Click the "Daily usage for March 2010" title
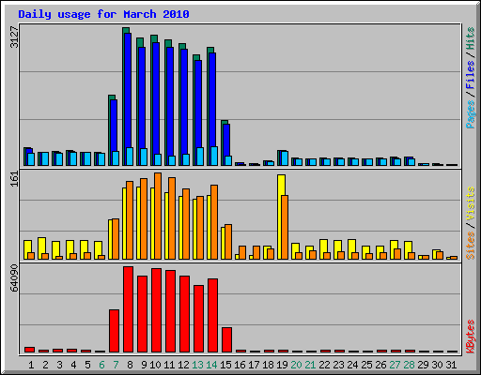This screenshot has width=481, height=375. [103, 14]
